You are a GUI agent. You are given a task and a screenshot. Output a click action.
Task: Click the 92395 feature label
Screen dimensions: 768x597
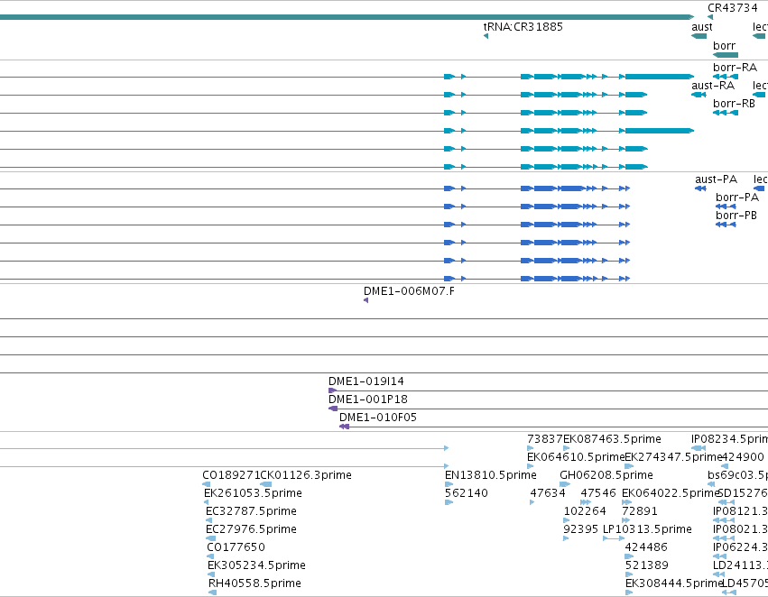(581, 529)
